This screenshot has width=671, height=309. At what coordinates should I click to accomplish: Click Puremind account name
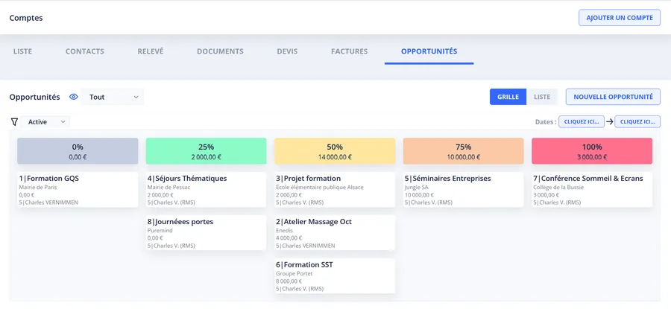click(x=159, y=230)
